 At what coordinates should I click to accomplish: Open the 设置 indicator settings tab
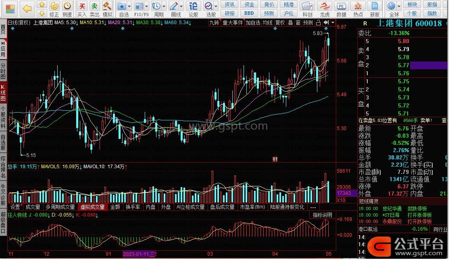pos(16,207)
